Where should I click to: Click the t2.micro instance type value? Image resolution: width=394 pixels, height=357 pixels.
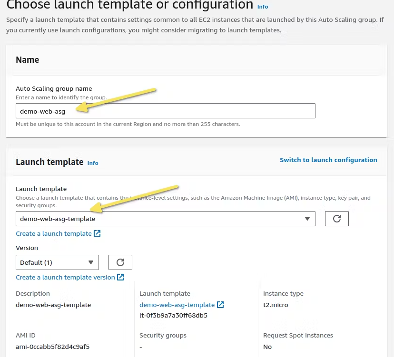276,305
